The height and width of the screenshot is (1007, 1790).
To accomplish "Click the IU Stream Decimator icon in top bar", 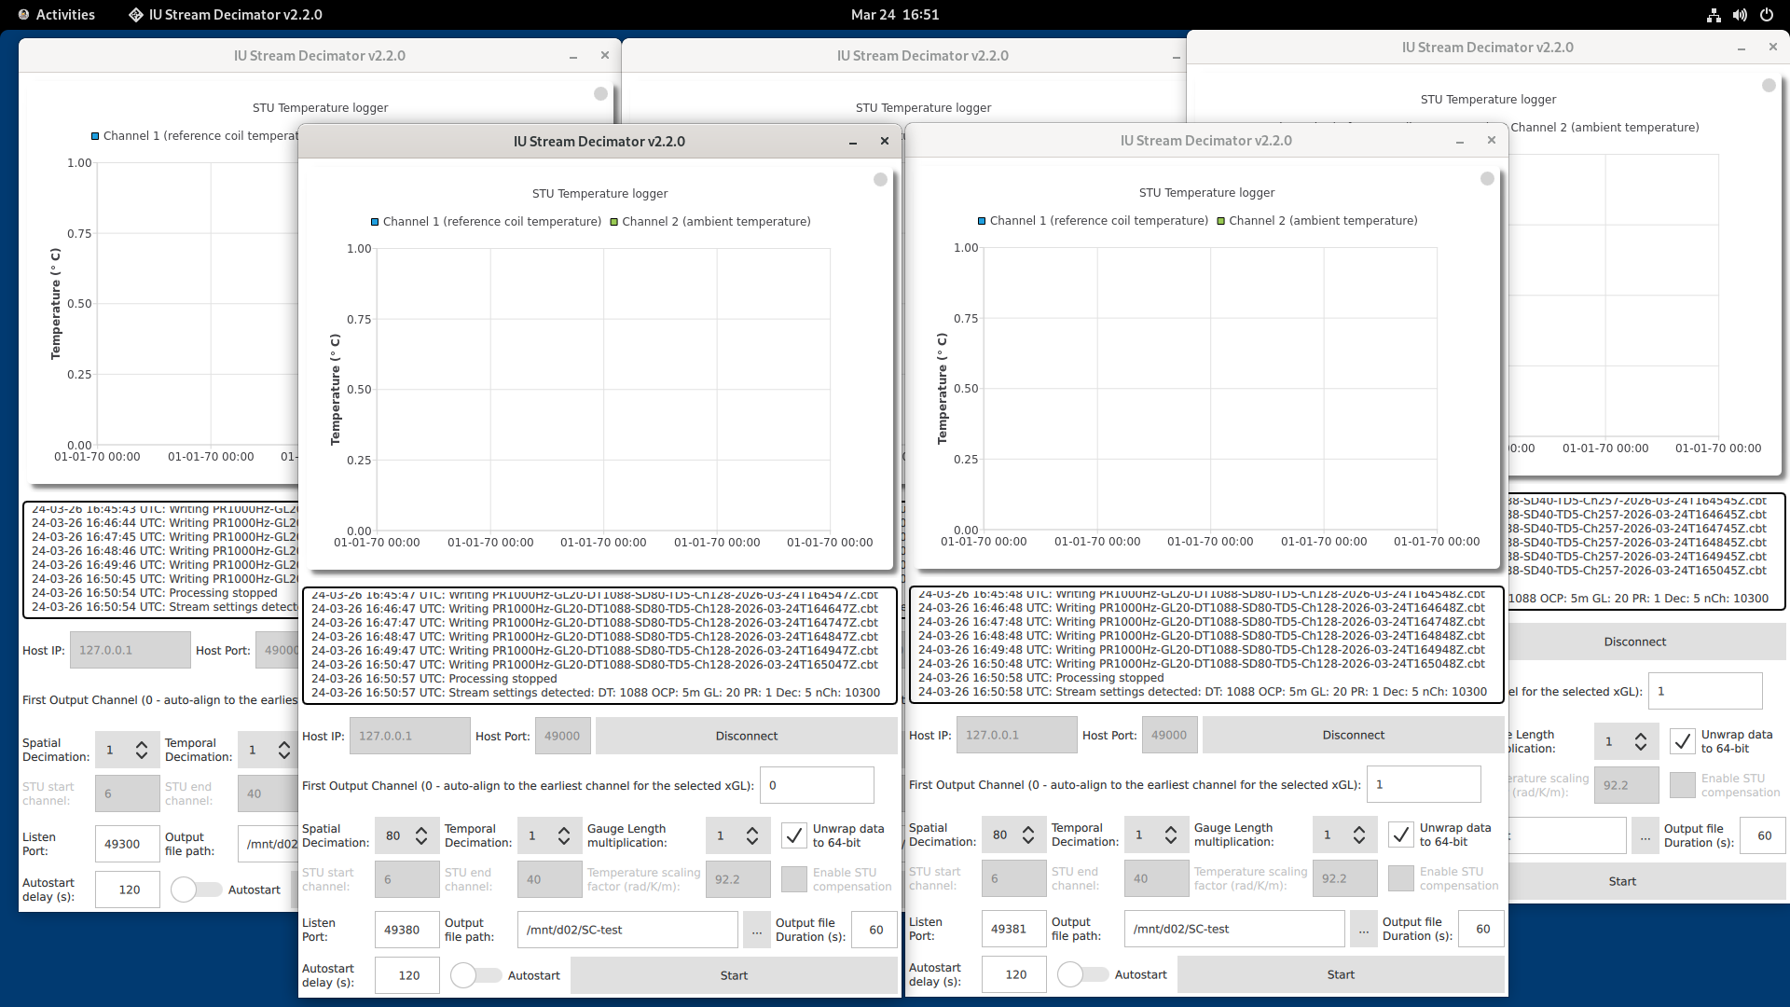I will [136, 15].
